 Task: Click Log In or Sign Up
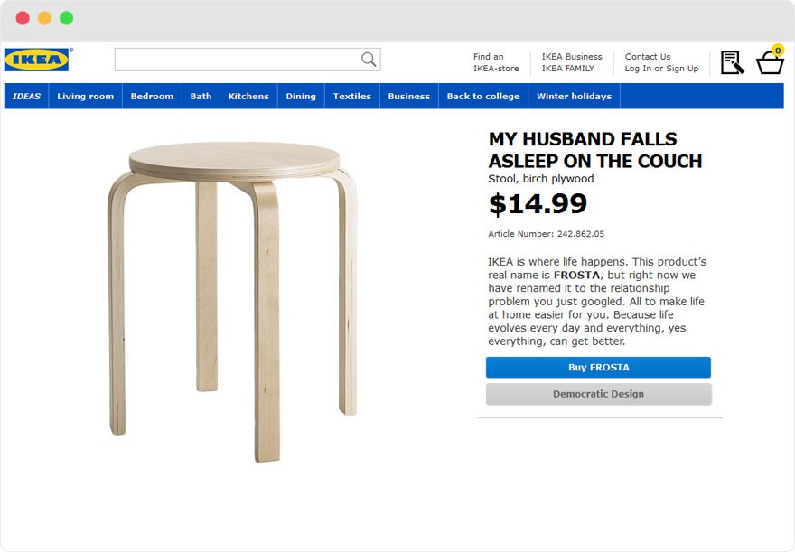(661, 69)
